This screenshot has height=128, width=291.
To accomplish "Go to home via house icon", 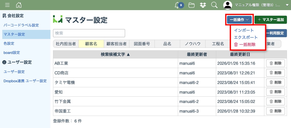I will tap(19, 5).
